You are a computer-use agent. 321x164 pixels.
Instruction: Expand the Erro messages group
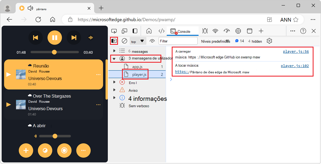114,82
